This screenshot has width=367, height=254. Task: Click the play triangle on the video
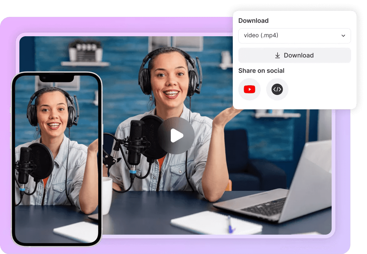pos(177,135)
